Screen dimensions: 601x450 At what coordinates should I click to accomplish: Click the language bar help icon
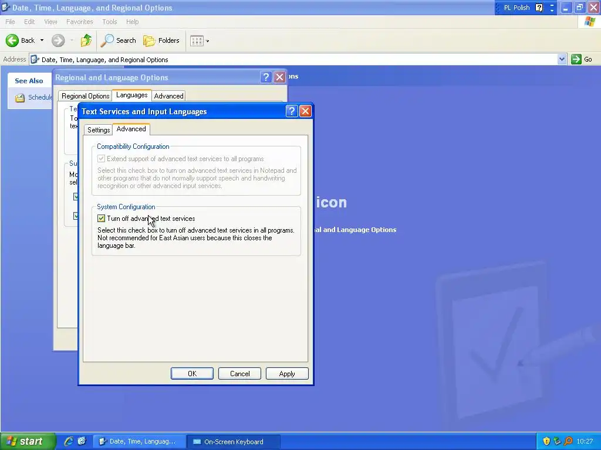point(539,8)
